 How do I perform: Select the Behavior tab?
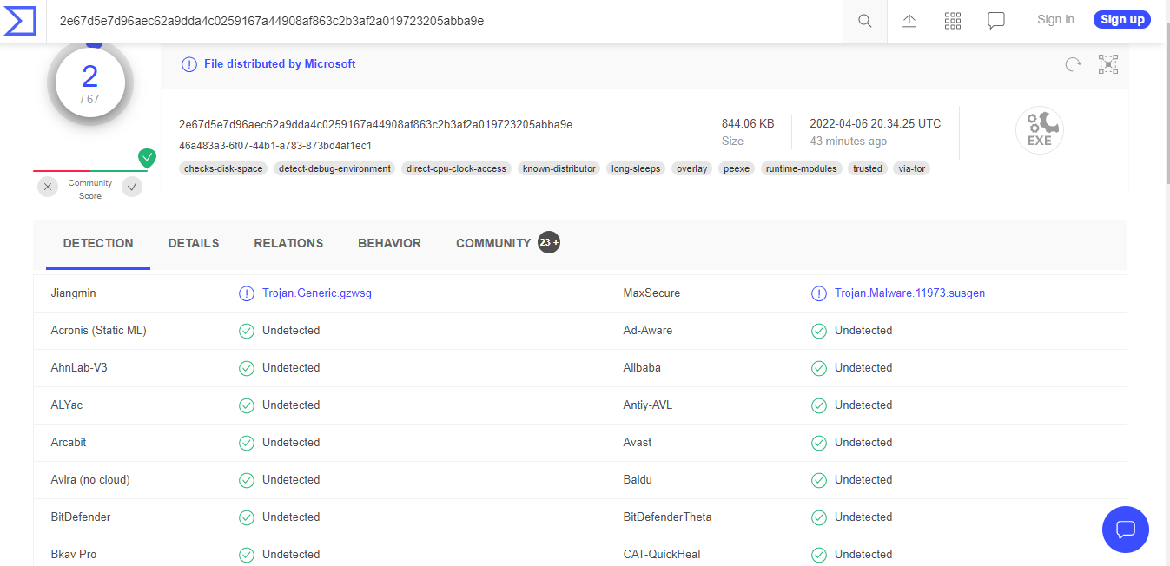tap(389, 243)
